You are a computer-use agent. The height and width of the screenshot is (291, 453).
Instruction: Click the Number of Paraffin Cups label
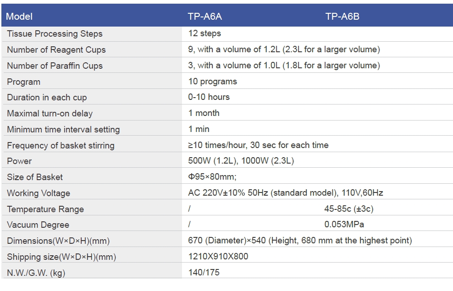coord(55,66)
